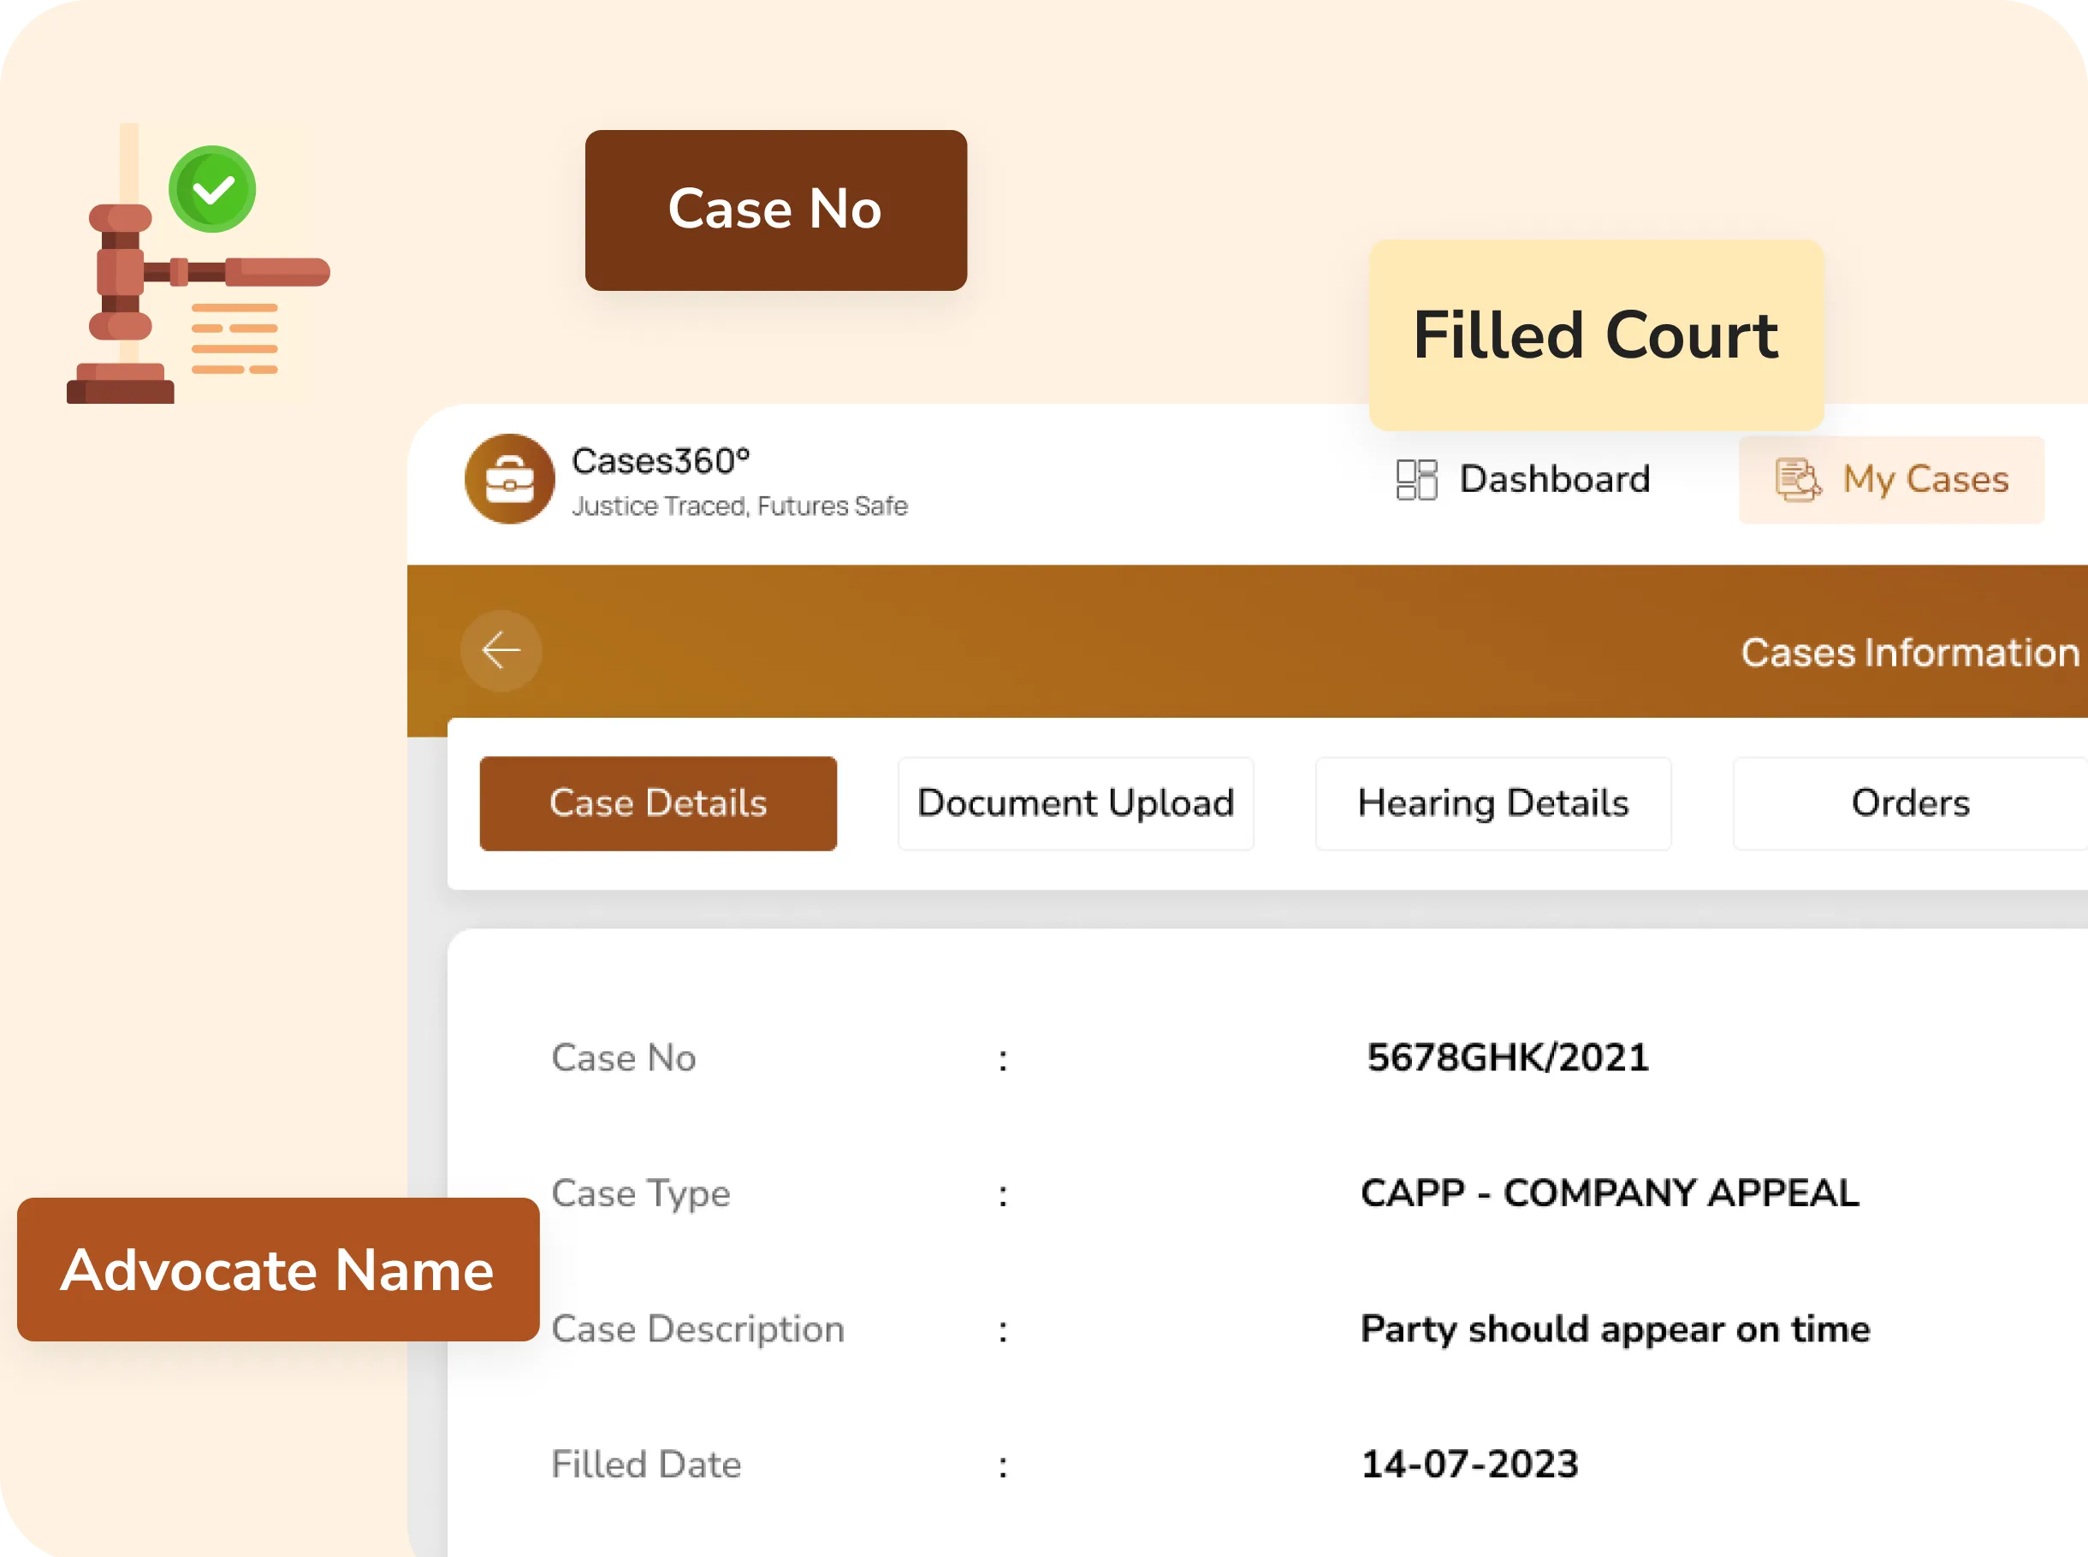2088x1557 pixels.
Task: Open the Dashboard menu item
Action: [x=1553, y=480]
